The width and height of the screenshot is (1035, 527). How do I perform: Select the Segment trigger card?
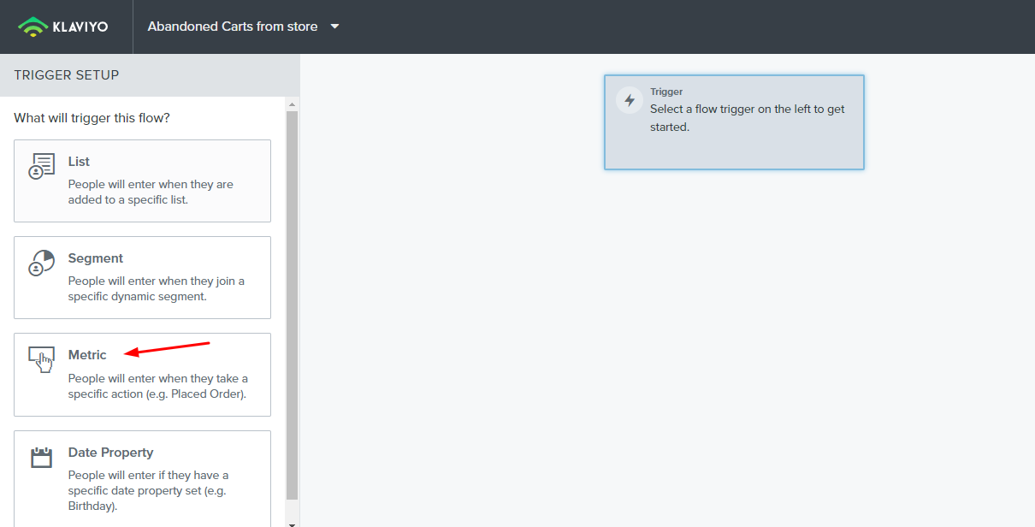142,277
